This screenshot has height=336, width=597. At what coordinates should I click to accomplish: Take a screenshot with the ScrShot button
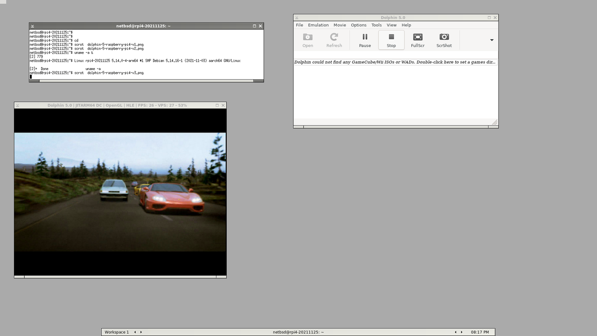click(x=444, y=40)
